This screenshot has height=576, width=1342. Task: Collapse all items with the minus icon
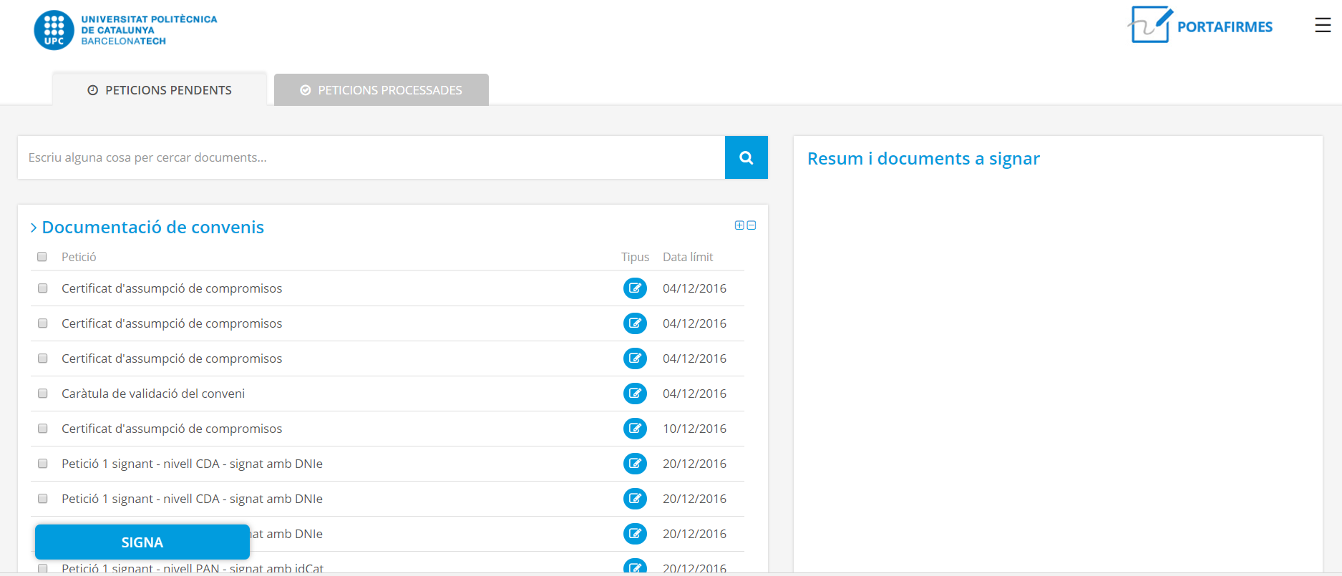(x=752, y=225)
